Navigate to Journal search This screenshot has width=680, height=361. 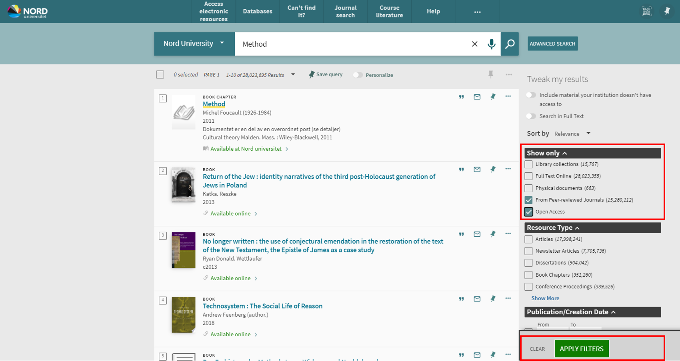click(345, 11)
